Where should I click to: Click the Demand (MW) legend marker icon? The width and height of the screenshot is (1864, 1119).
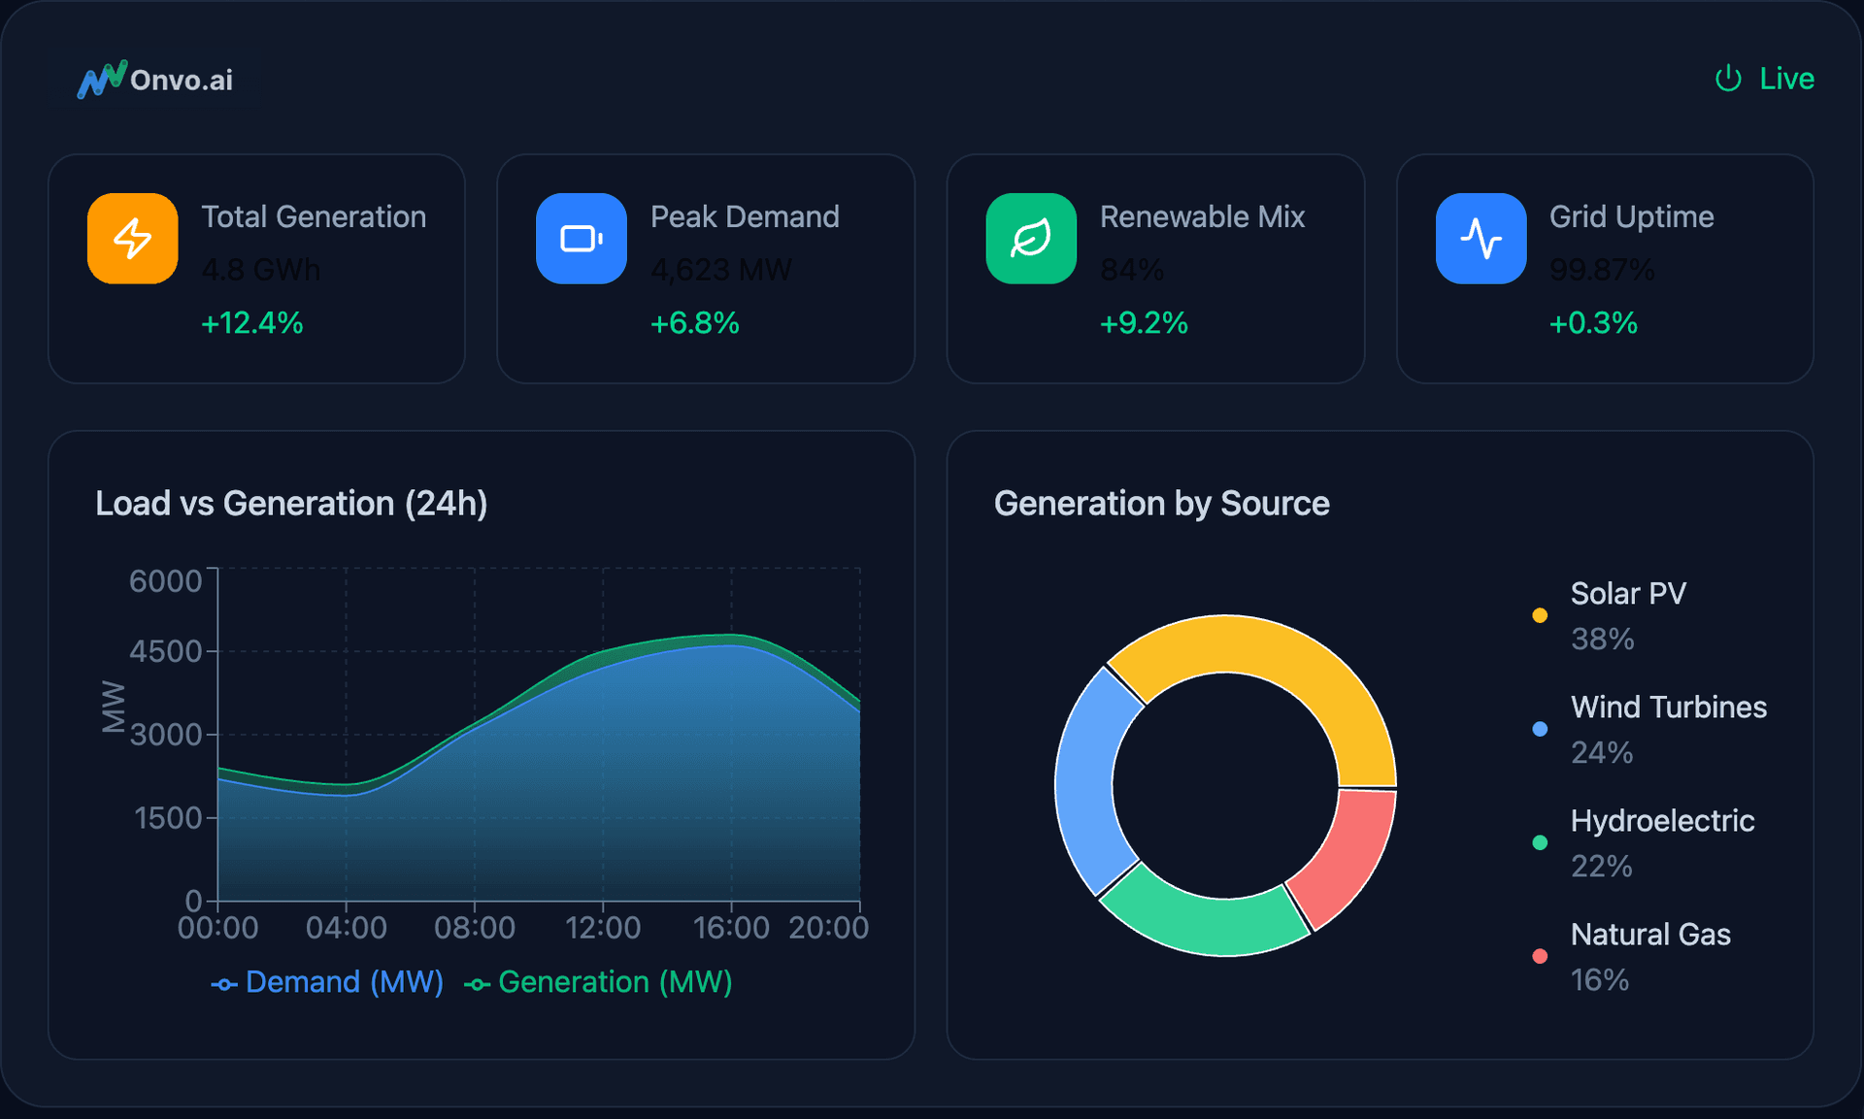point(224,984)
